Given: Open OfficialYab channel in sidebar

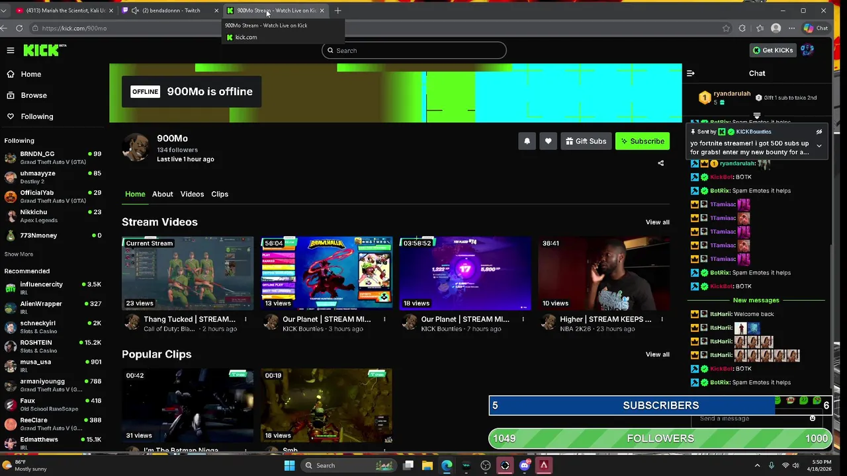Looking at the screenshot, I should [x=53, y=196].
